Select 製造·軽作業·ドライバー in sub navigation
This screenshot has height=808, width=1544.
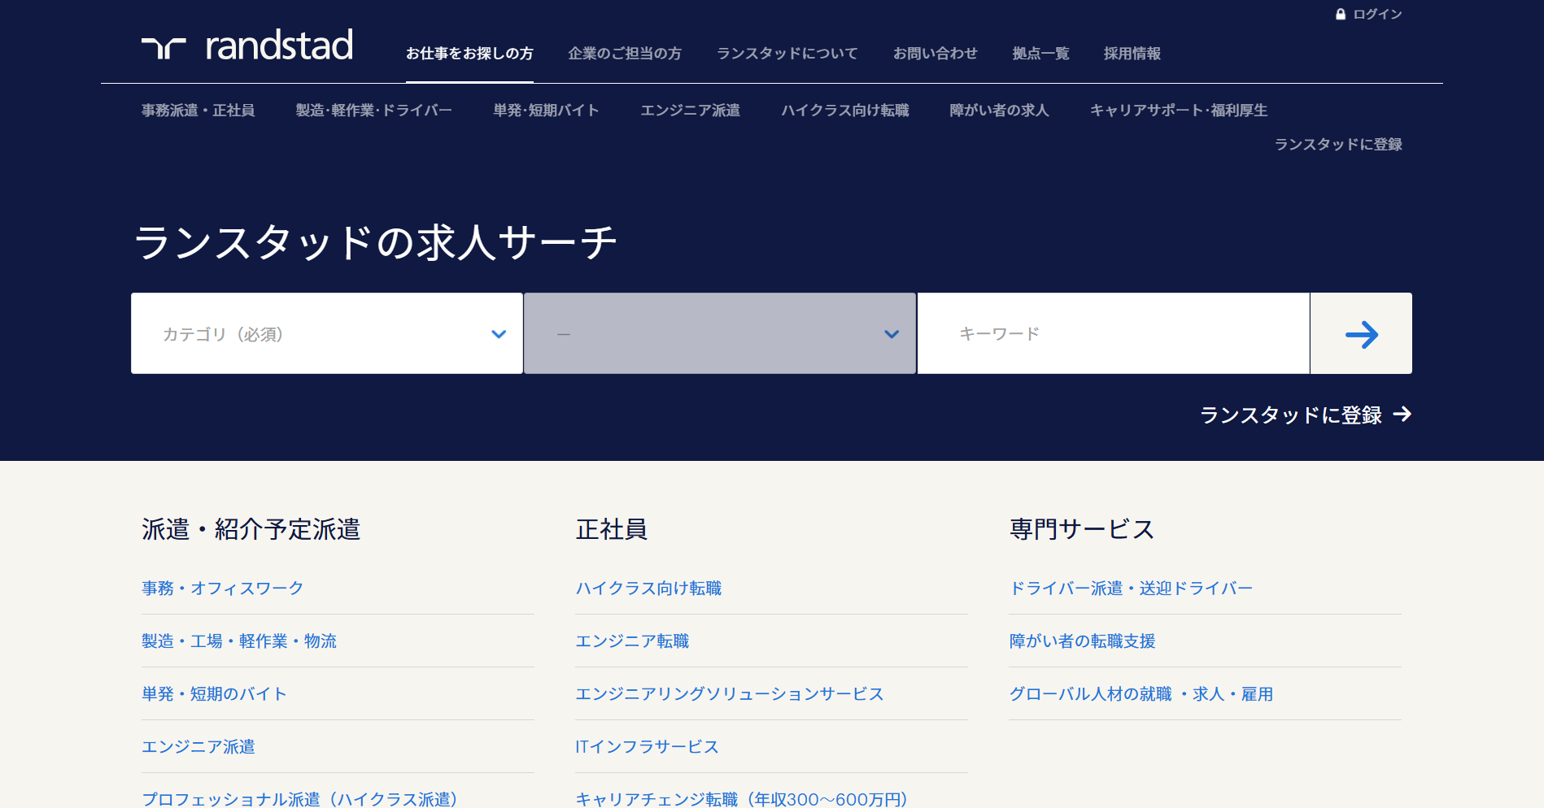point(373,111)
